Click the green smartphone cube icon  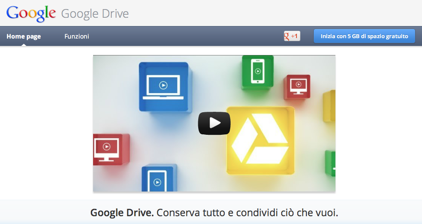(x=258, y=71)
